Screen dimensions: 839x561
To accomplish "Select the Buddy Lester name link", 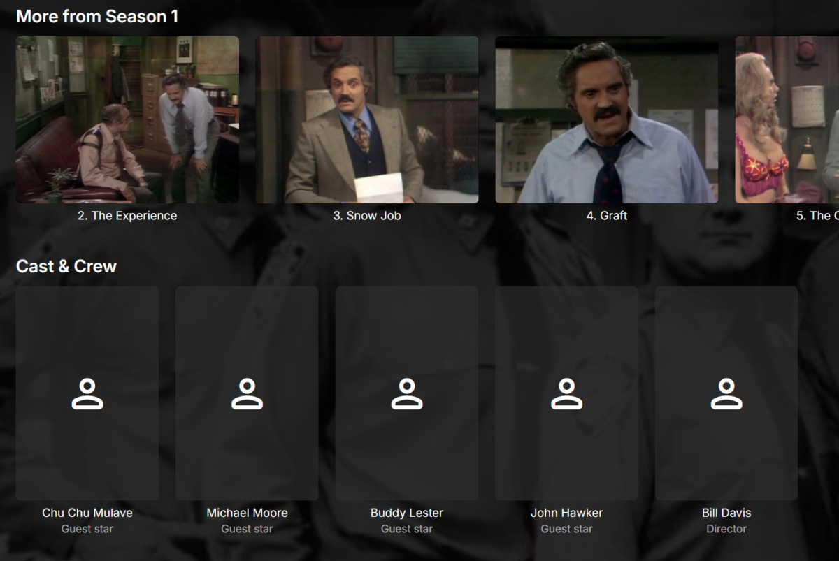I will click(x=407, y=513).
